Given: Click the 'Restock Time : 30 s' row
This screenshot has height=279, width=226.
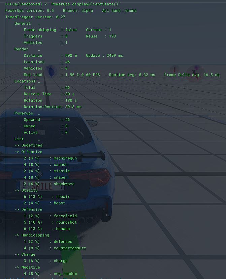Looking at the screenshot, I should 49,94.
